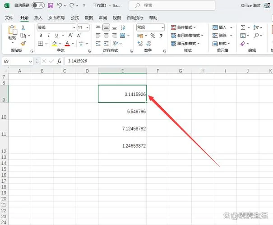Click the 删除 cells button
273x225 pixels.
(x=219, y=36)
